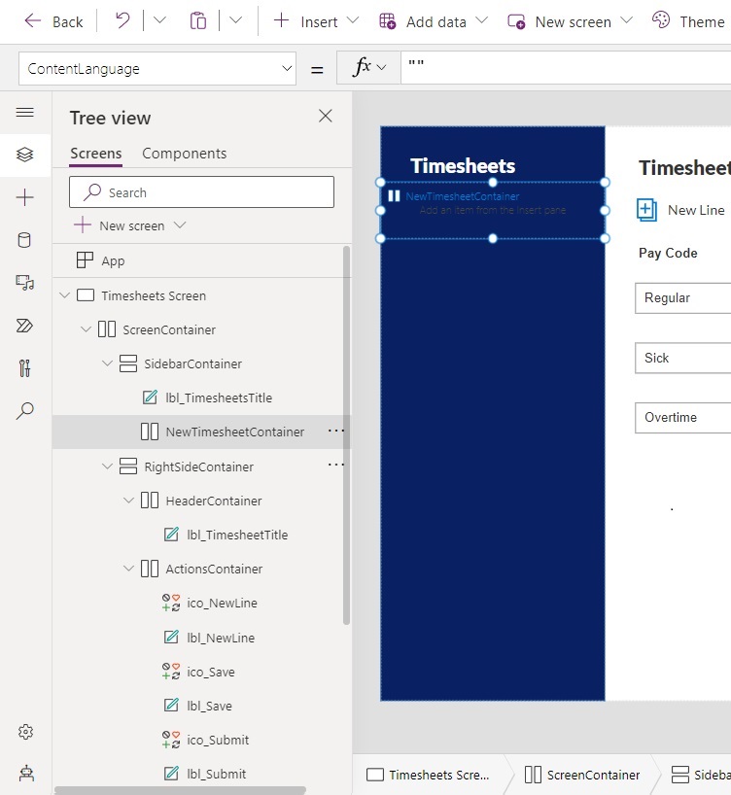Click the Search magnifier icon in sidebar
The width and height of the screenshot is (731, 795).
point(25,411)
